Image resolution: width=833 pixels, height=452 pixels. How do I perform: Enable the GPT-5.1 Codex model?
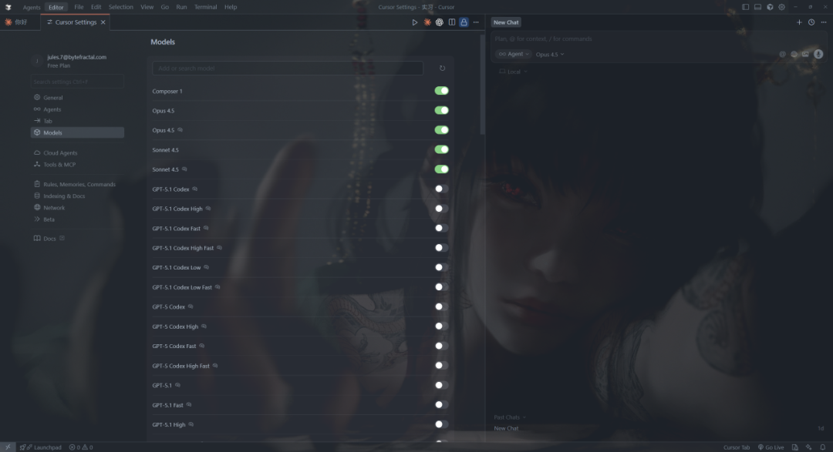441,189
